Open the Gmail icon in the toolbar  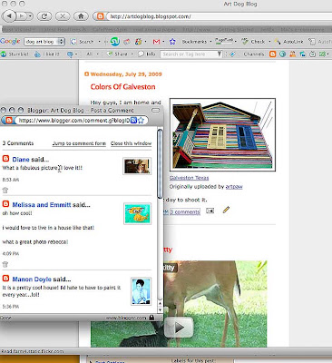(156, 42)
